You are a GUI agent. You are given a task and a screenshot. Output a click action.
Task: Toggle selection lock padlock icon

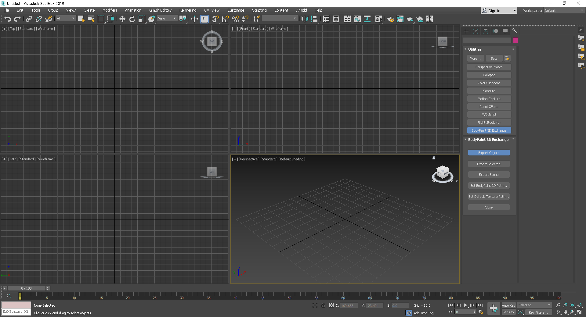[x=323, y=305]
